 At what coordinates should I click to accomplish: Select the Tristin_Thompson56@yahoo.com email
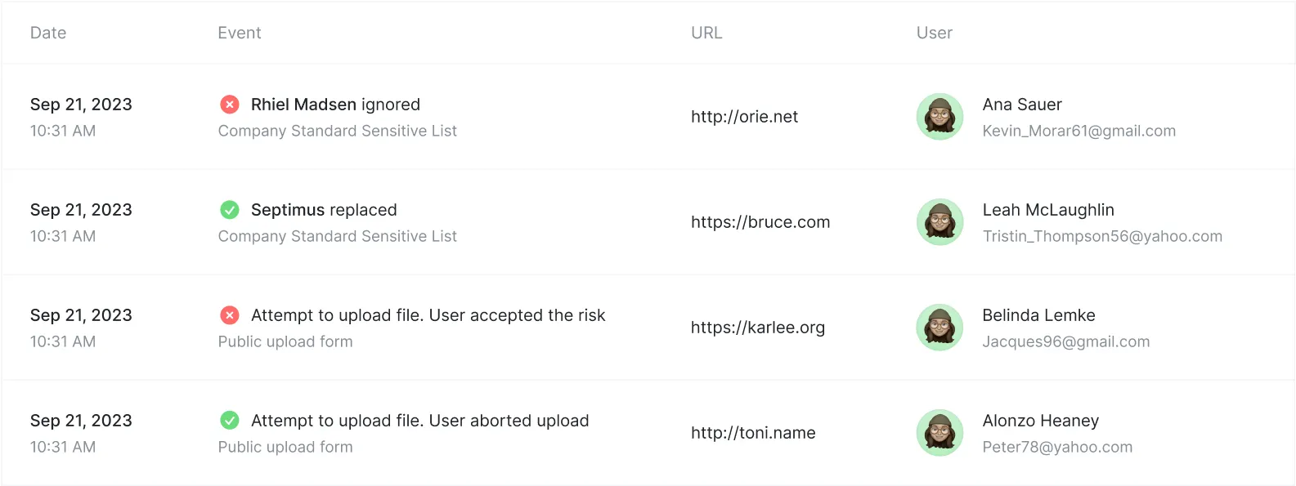point(1102,236)
